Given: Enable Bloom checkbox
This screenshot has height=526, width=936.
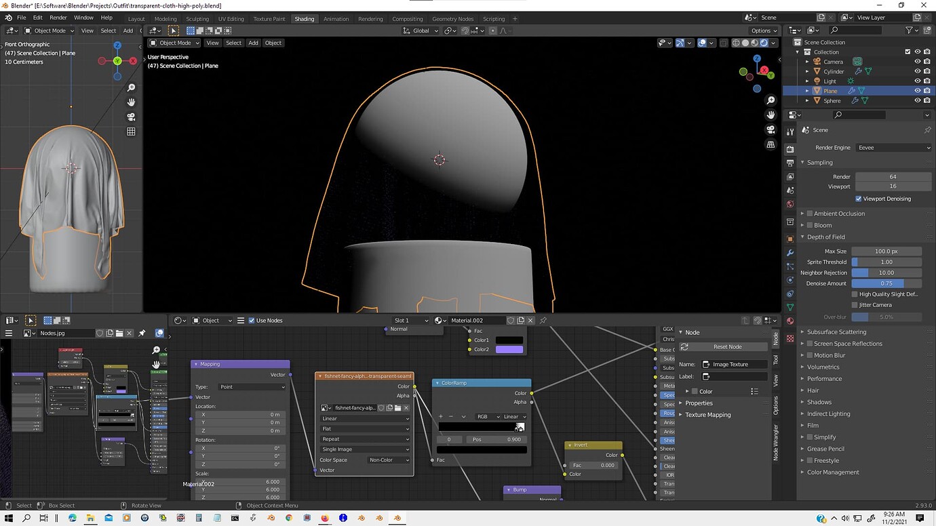Looking at the screenshot, I should point(809,225).
